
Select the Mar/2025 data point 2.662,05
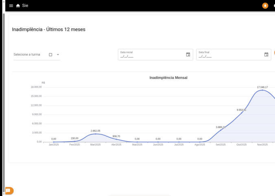(95, 134)
